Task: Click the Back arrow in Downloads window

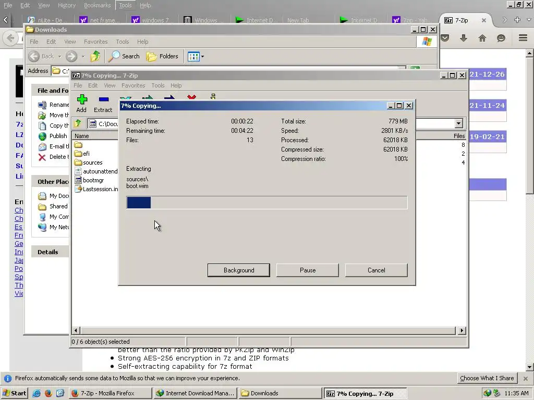Action: click(x=34, y=56)
